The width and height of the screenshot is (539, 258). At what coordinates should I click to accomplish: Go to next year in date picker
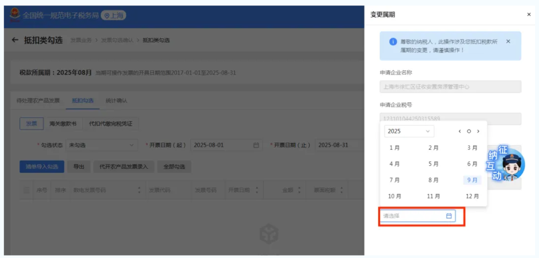tap(478, 132)
